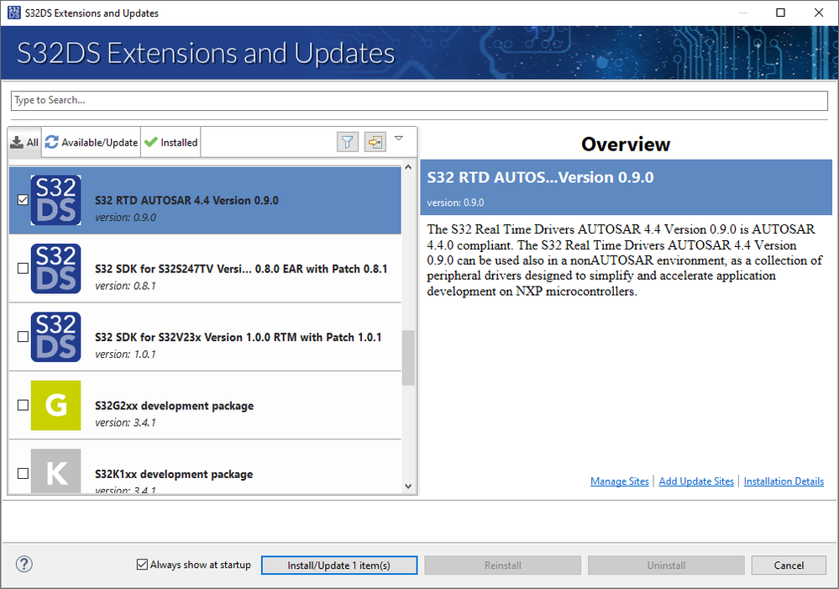Close the S32DS Extensions and Updates window
Viewport: 839px width, 589px height.
(819, 13)
